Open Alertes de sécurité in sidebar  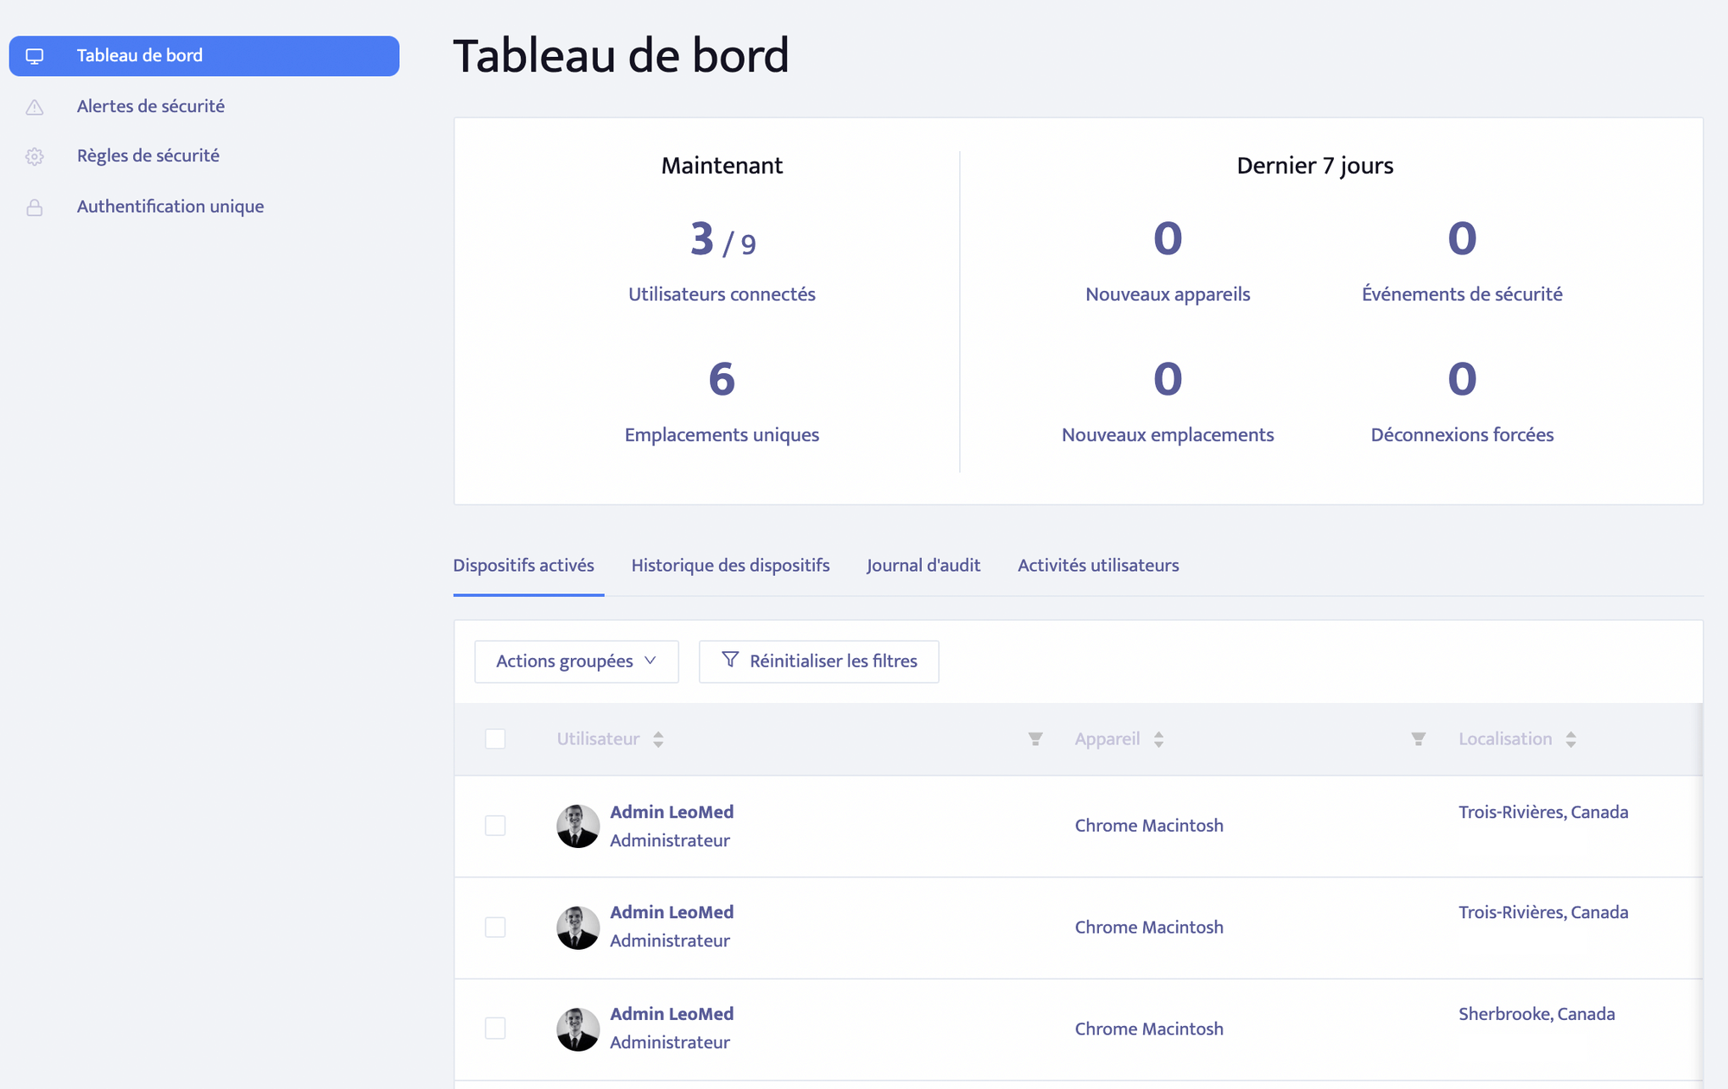click(x=150, y=106)
